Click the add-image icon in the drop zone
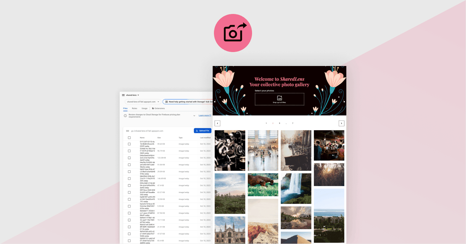 coord(279,98)
